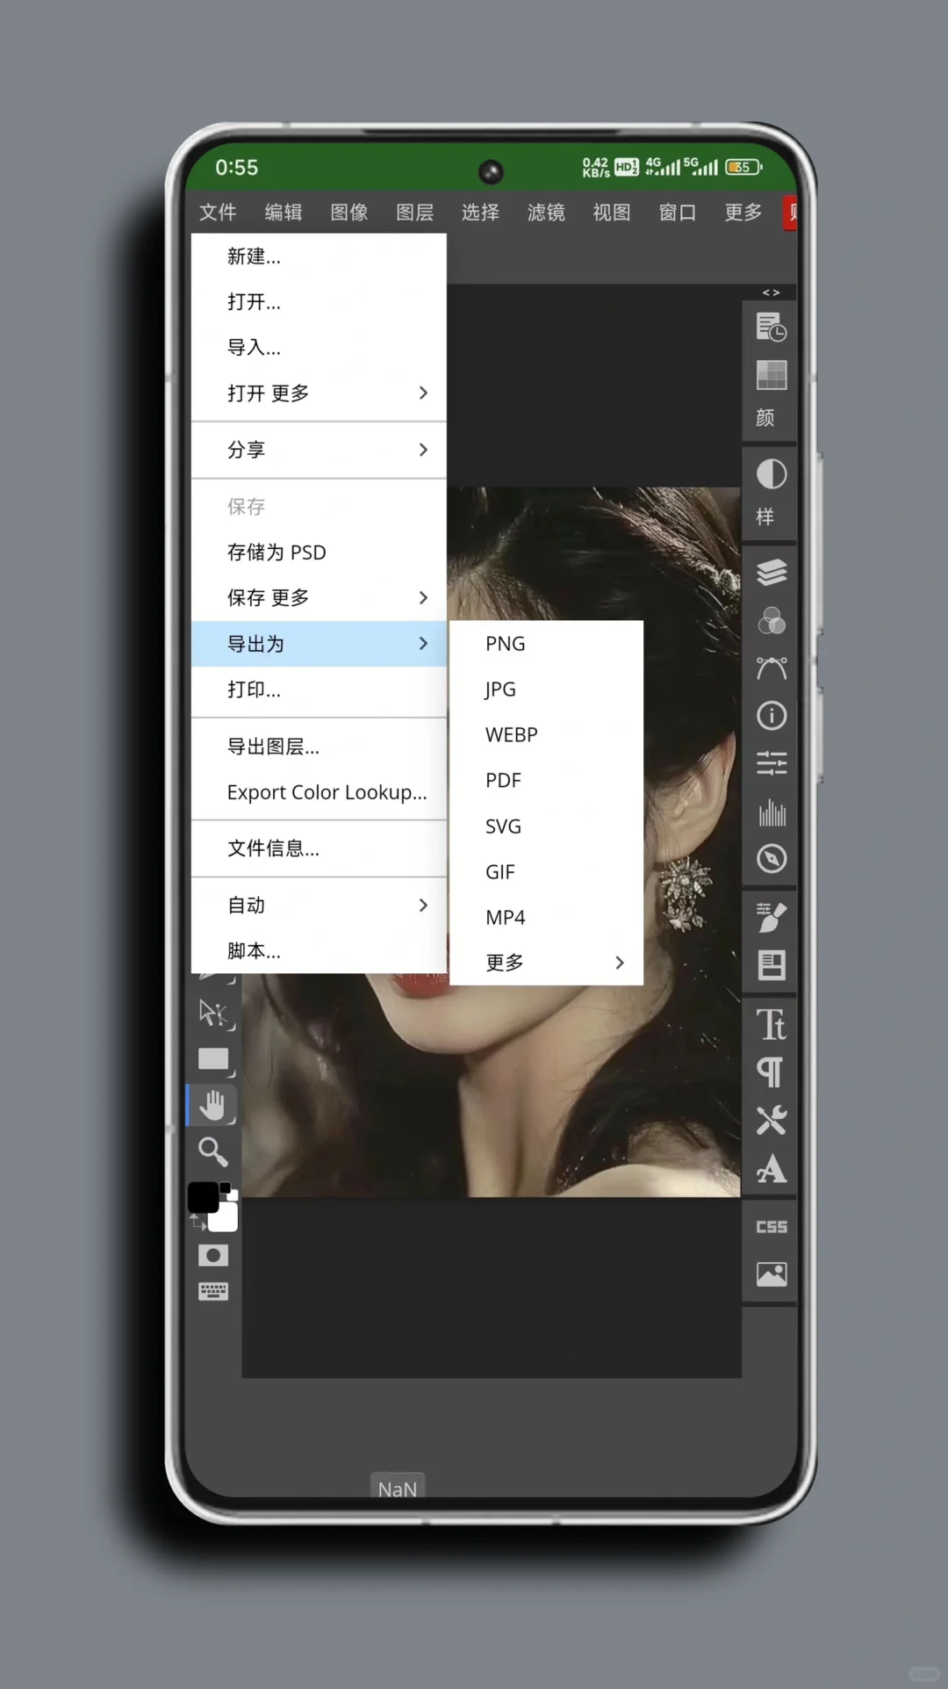Open the 图像 menu
Viewport: 948px width, 1689px height.
(349, 213)
